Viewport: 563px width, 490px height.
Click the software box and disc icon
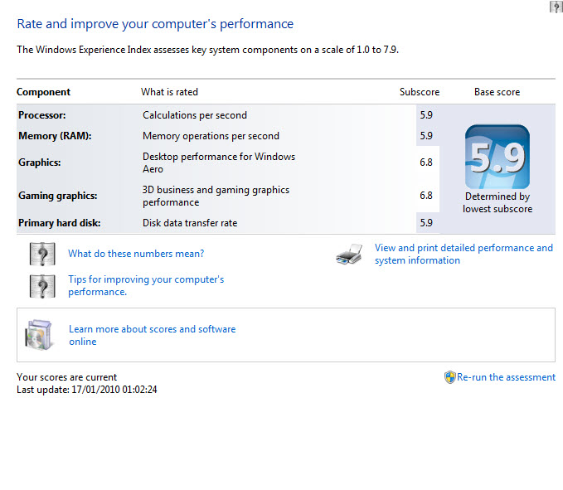[38, 335]
